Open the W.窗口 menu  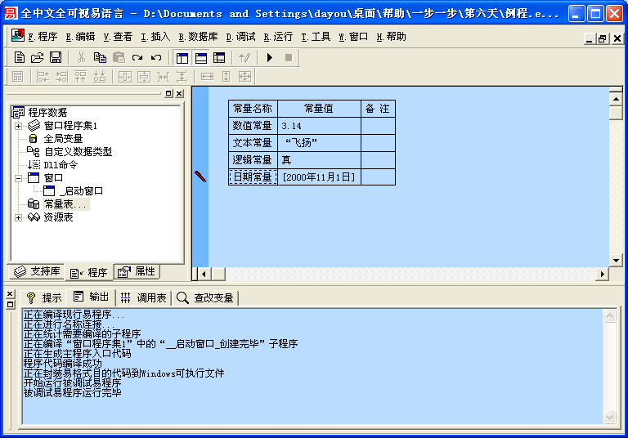point(353,37)
